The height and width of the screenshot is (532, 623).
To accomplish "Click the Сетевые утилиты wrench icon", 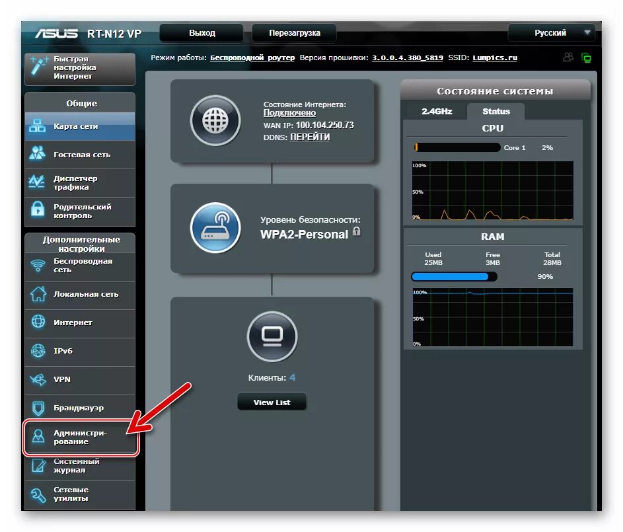I will click(x=38, y=494).
